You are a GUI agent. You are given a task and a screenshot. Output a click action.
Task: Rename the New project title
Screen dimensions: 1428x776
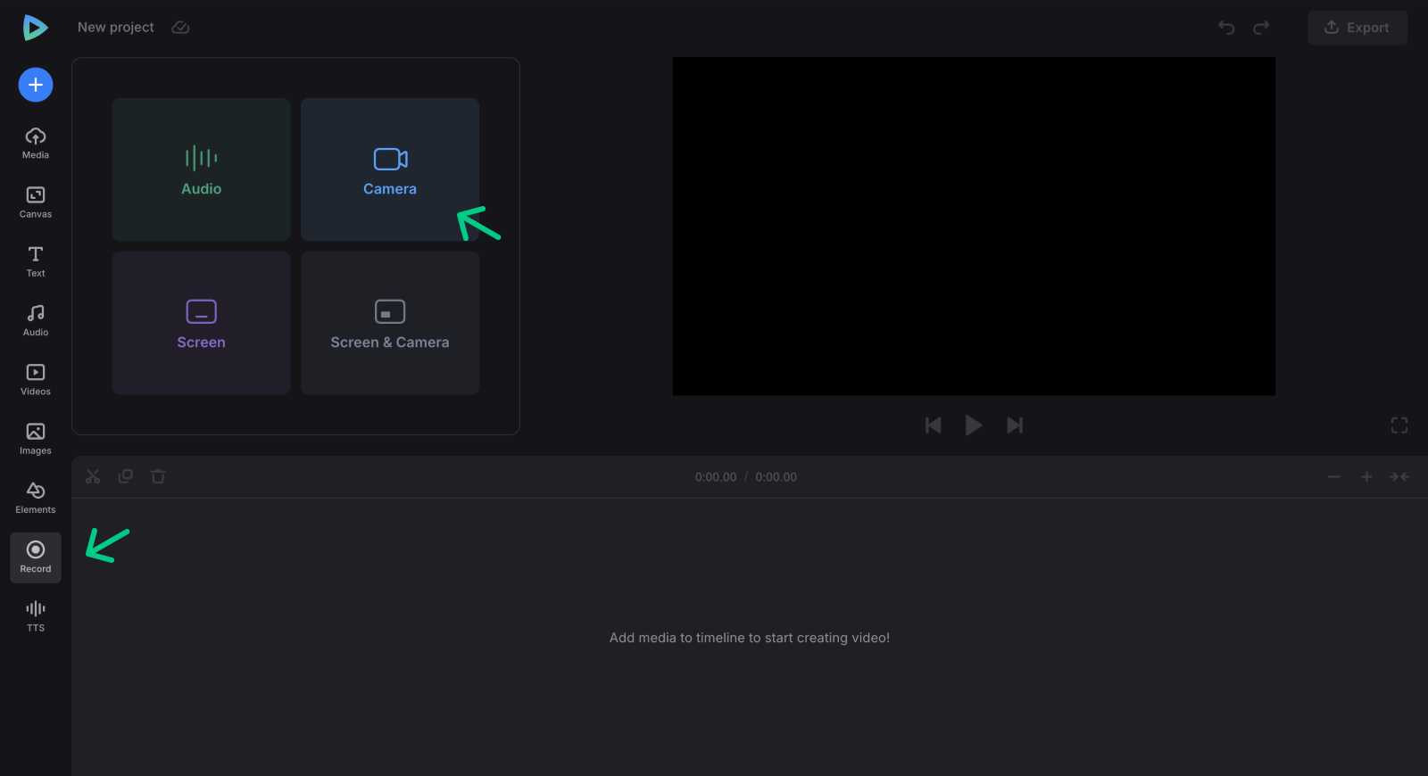coord(116,28)
